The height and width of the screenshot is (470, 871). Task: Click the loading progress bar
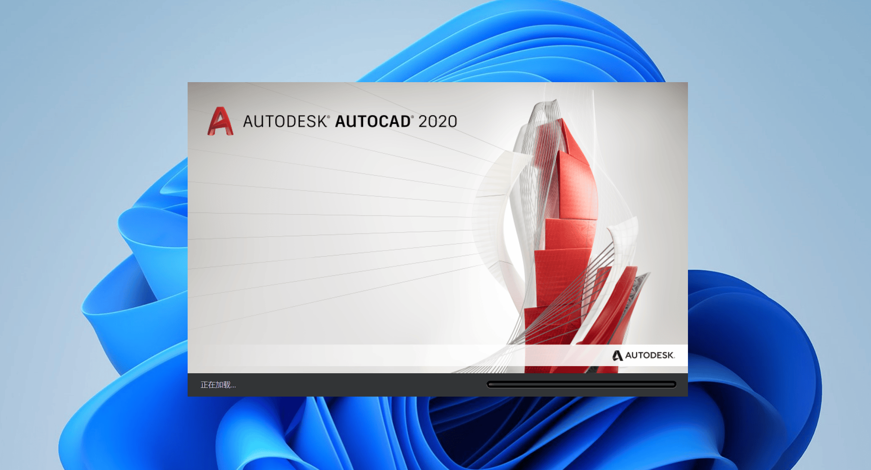(x=581, y=385)
